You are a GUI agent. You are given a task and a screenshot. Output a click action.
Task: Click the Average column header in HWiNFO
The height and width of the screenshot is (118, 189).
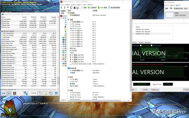(54, 17)
